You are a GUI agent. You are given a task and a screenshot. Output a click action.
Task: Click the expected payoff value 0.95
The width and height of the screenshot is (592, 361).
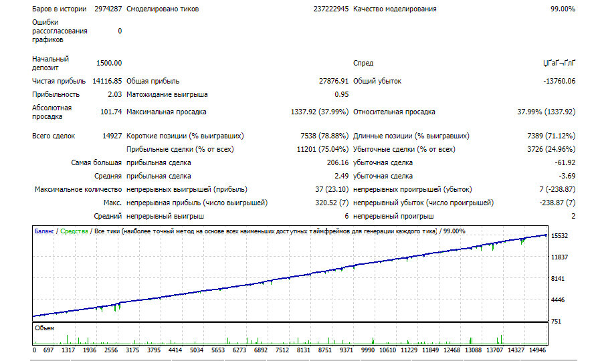coord(341,94)
